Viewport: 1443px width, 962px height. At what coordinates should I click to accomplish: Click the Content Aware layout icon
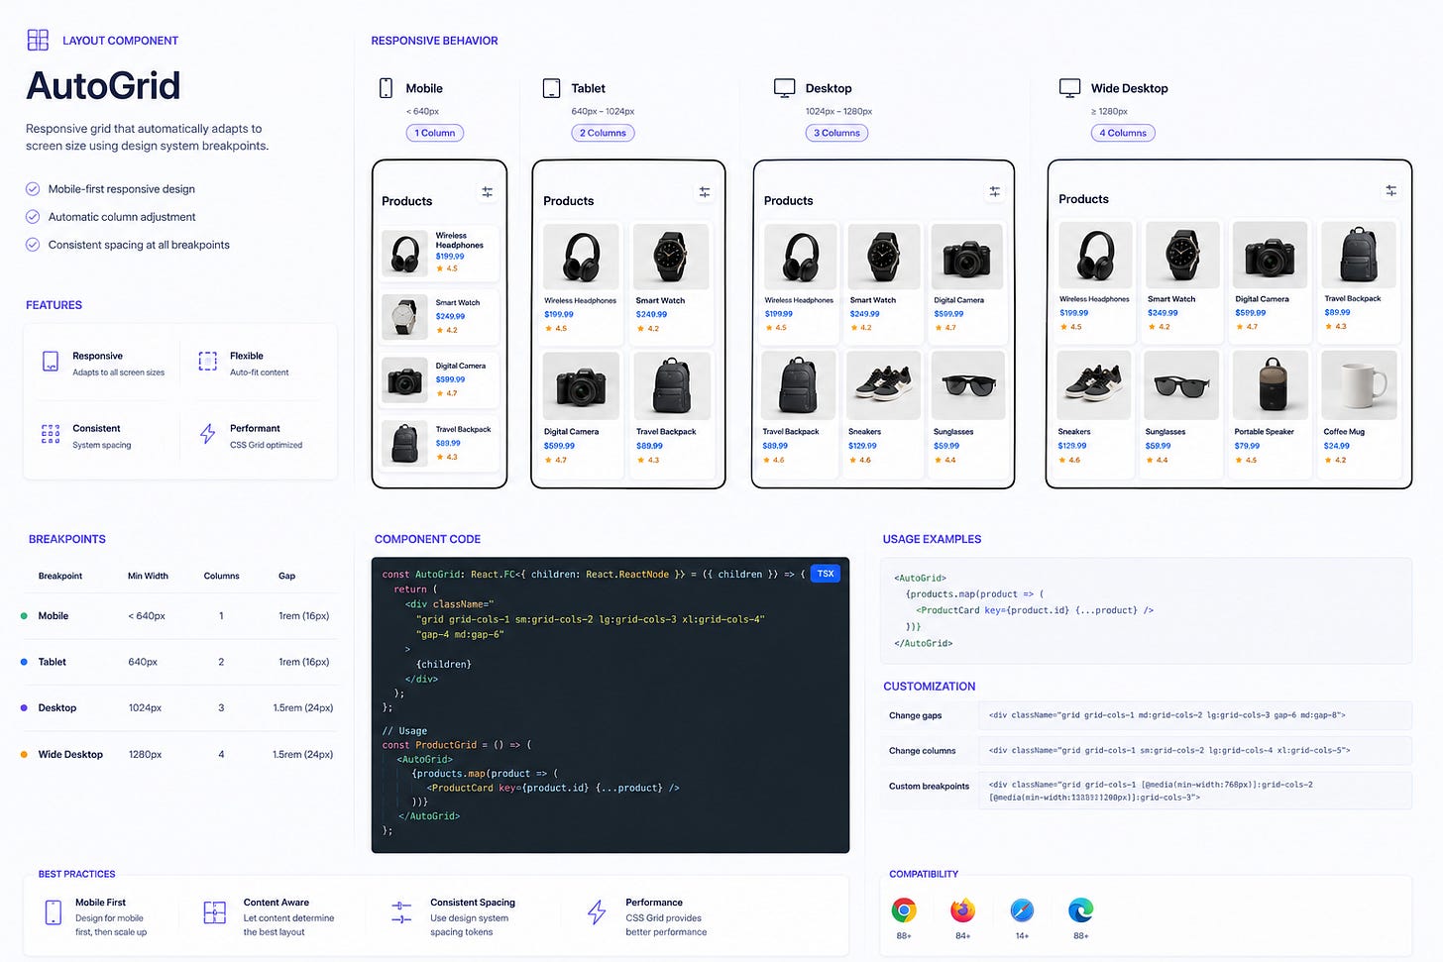[215, 912]
